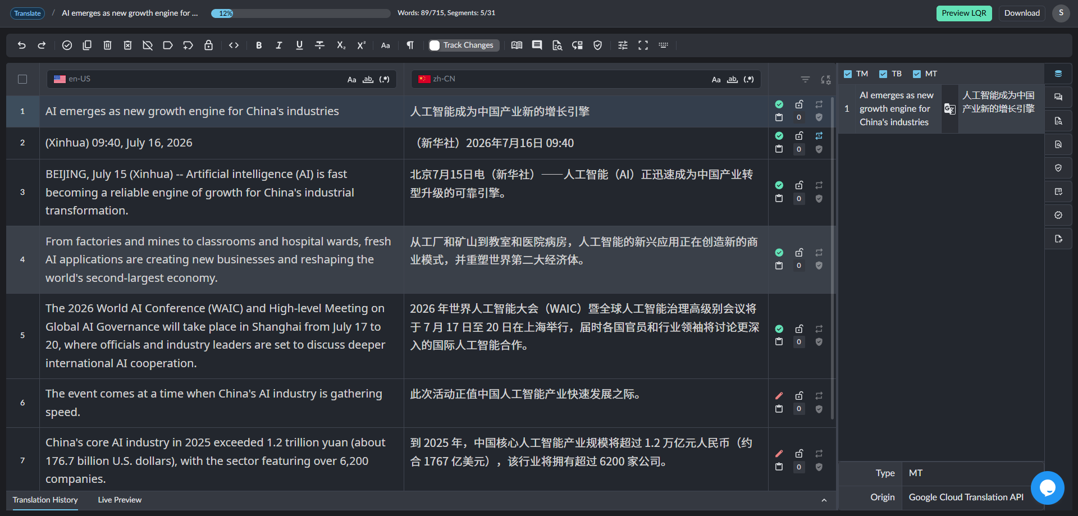Open Translation History tab

tap(45, 500)
